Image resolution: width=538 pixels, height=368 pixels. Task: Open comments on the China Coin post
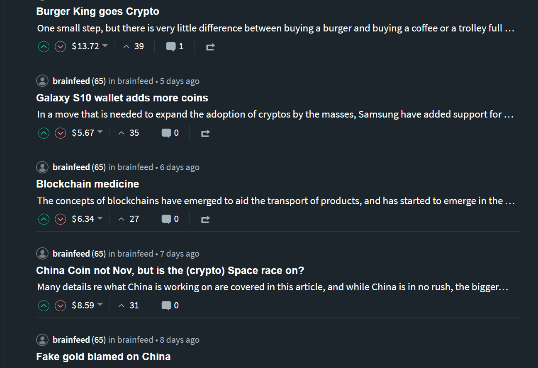point(166,306)
